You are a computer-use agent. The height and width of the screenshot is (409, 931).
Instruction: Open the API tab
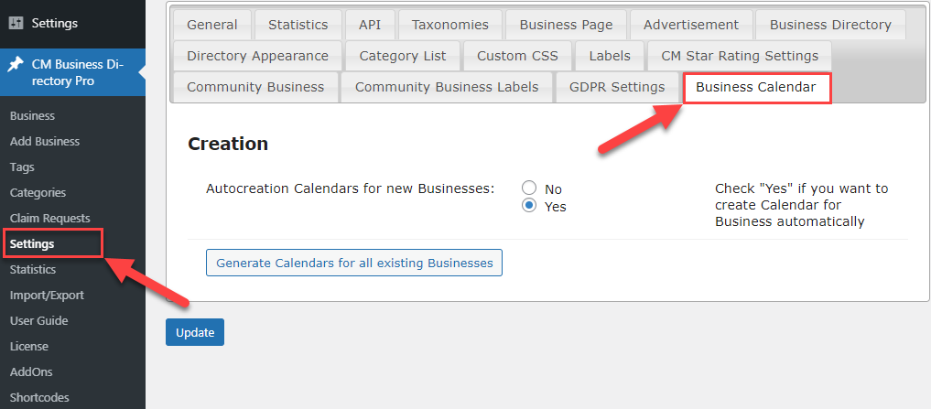click(x=370, y=25)
